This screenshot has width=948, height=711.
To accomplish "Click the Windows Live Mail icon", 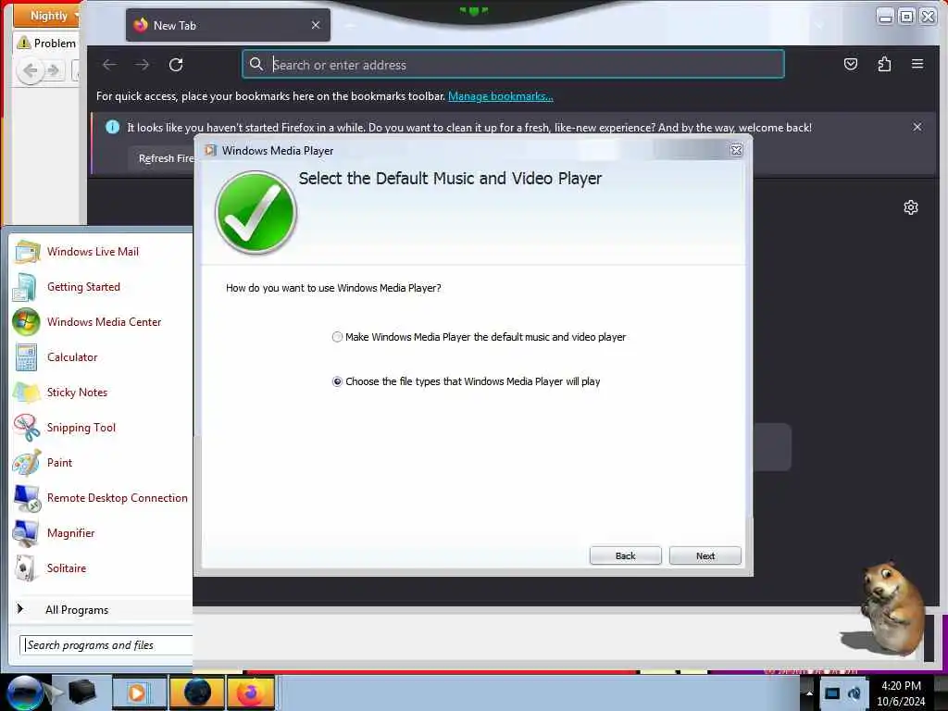I will click(27, 252).
